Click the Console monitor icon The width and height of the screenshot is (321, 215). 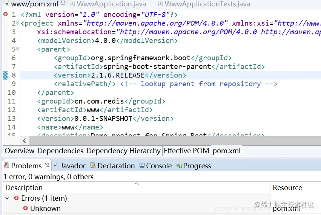point(142,165)
